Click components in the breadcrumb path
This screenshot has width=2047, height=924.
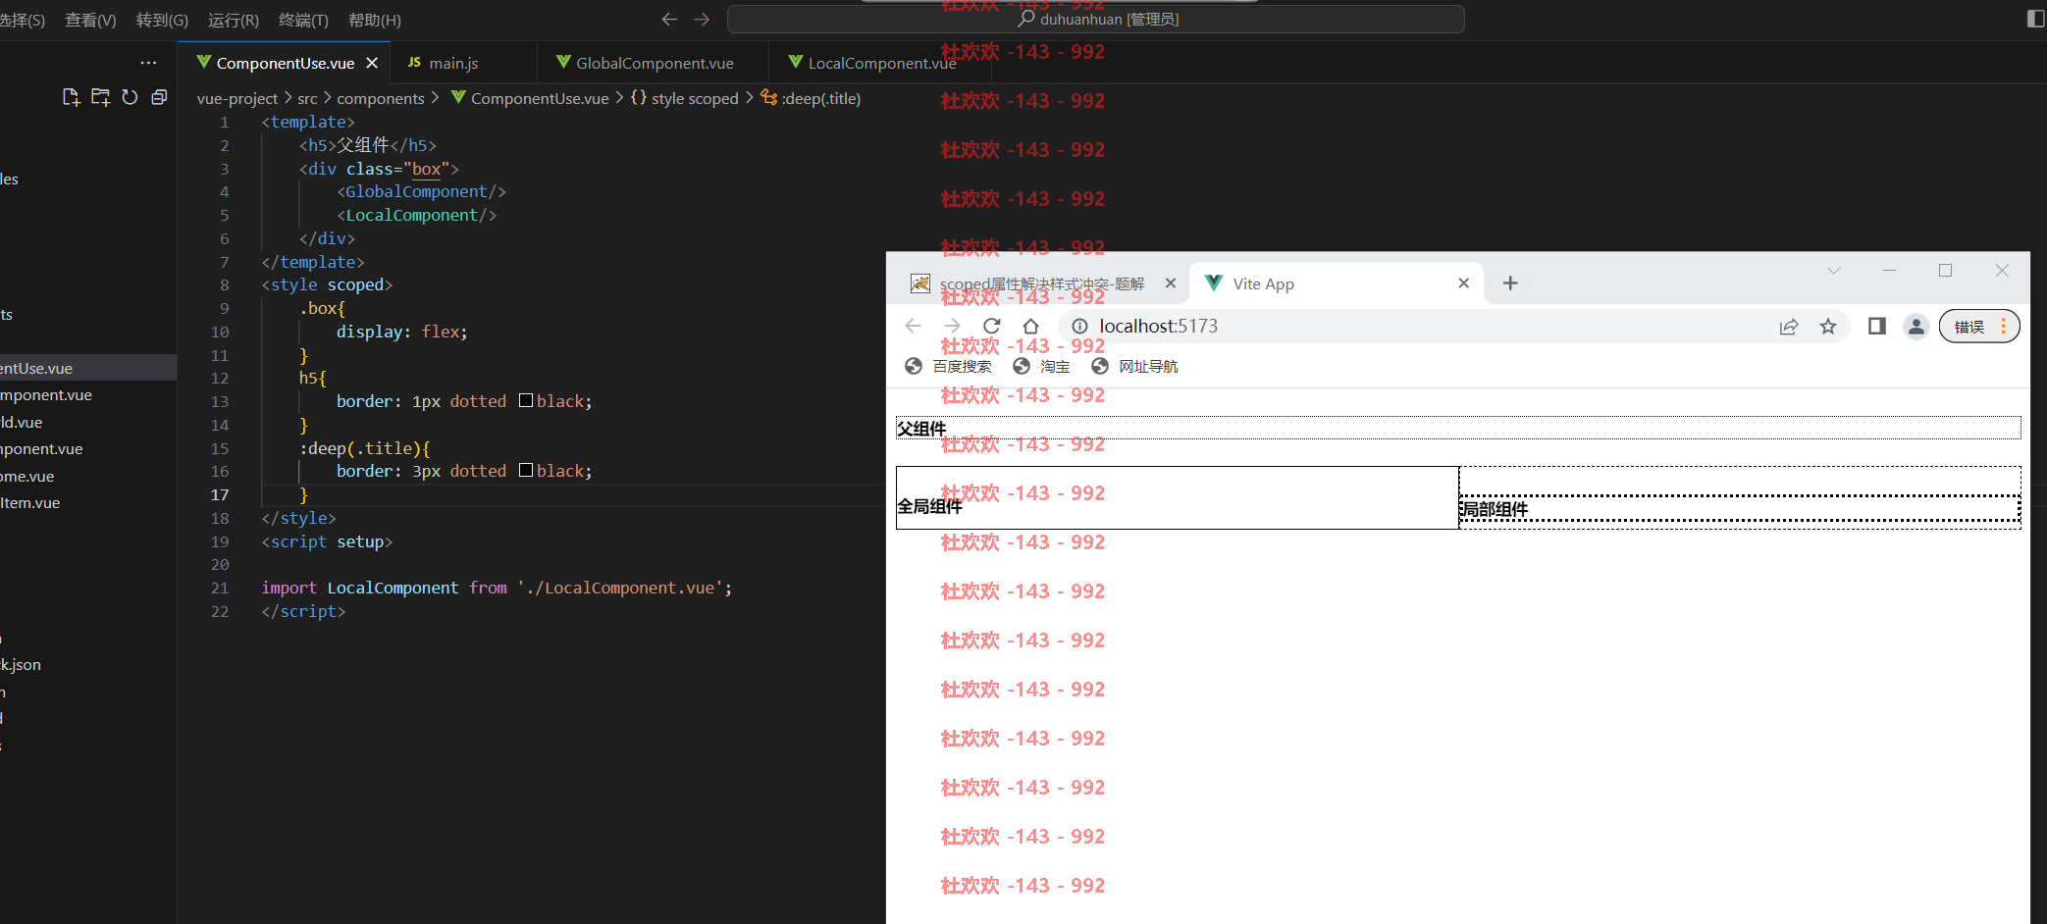tap(381, 98)
